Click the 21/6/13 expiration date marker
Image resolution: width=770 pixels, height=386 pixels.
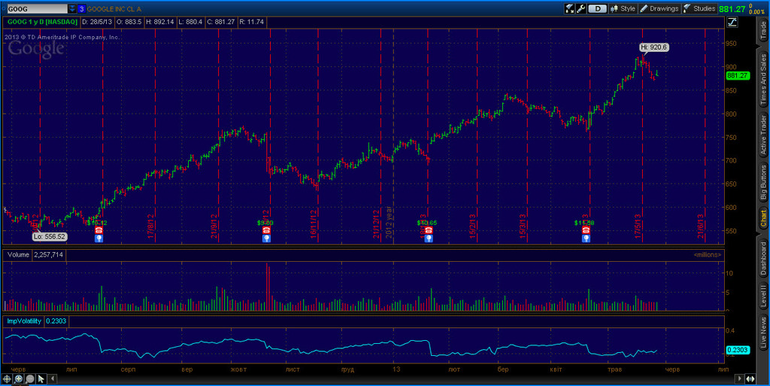click(701, 226)
